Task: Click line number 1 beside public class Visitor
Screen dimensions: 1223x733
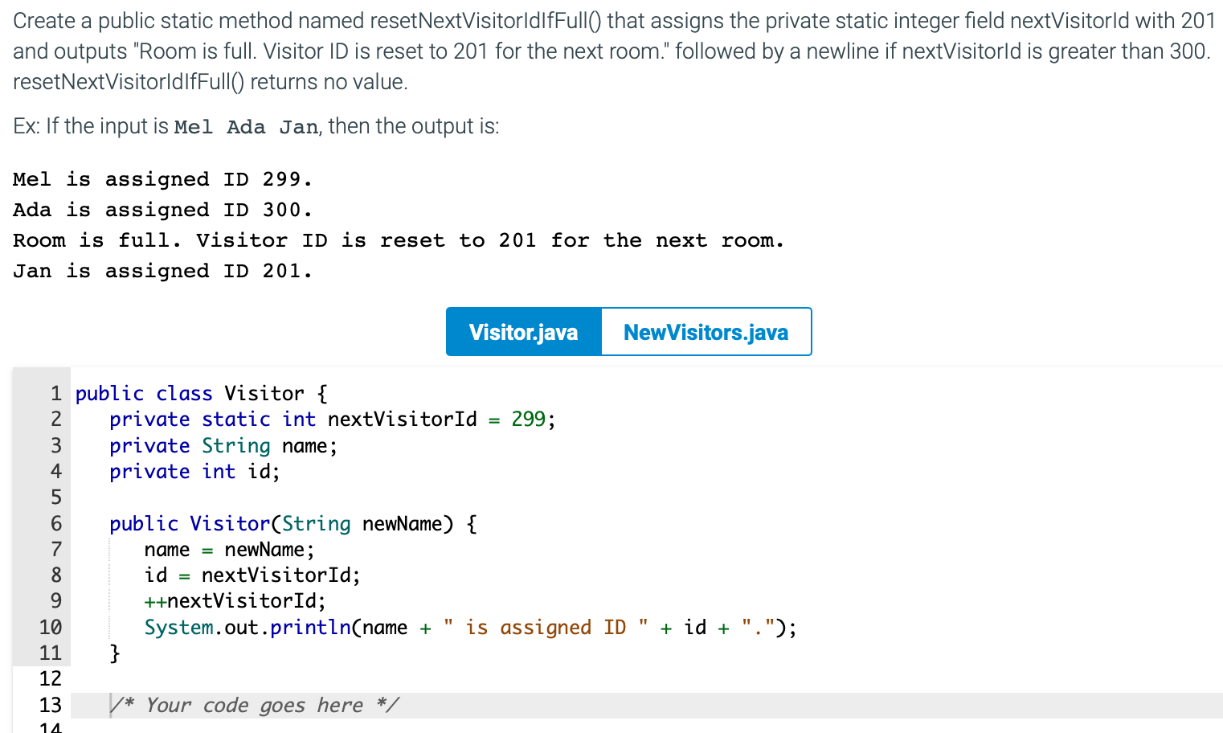Action: (55, 393)
